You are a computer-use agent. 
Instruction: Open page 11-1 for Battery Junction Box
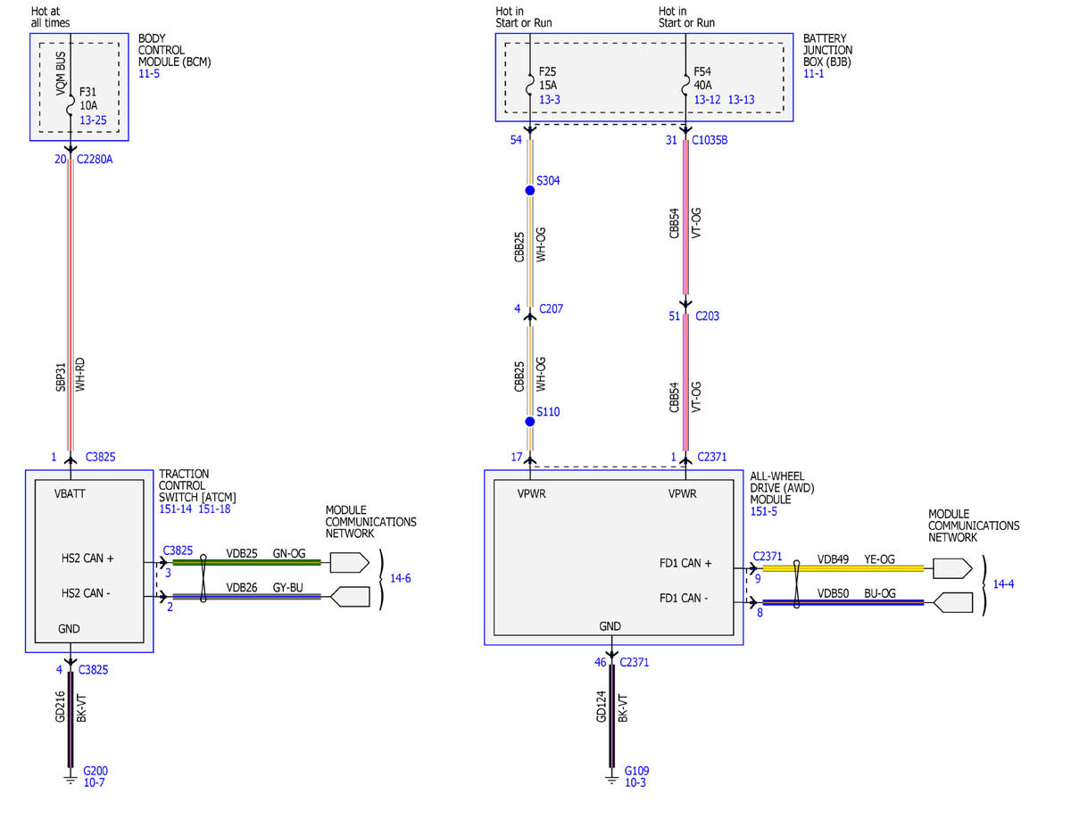pos(814,74)
